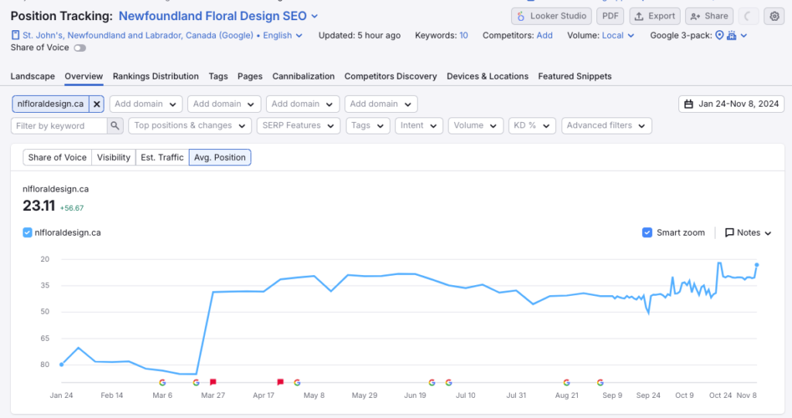This screenshot has width=792, height=418.
Task: Click the chart start point at Jan 24
Action: (x=62, y=365)
